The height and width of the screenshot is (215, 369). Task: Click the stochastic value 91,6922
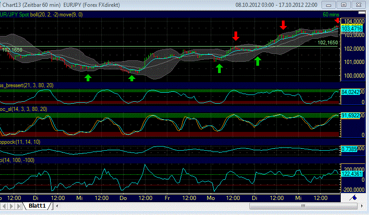pyautogui.click(x=350, y=115)
